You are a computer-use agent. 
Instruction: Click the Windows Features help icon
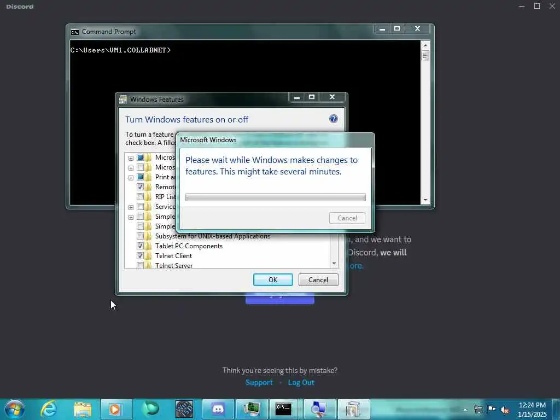click(x=333, y=119)
